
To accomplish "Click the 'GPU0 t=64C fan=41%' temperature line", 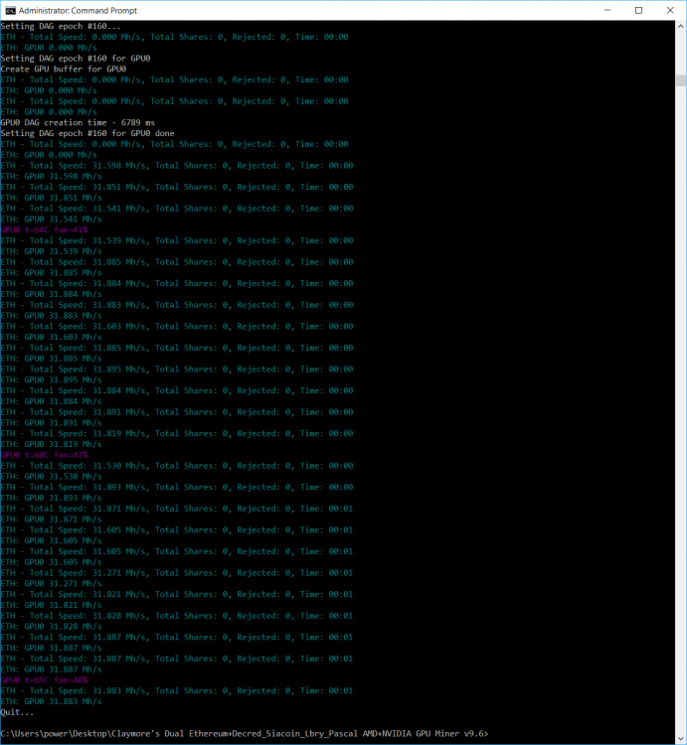I will 45,229.
